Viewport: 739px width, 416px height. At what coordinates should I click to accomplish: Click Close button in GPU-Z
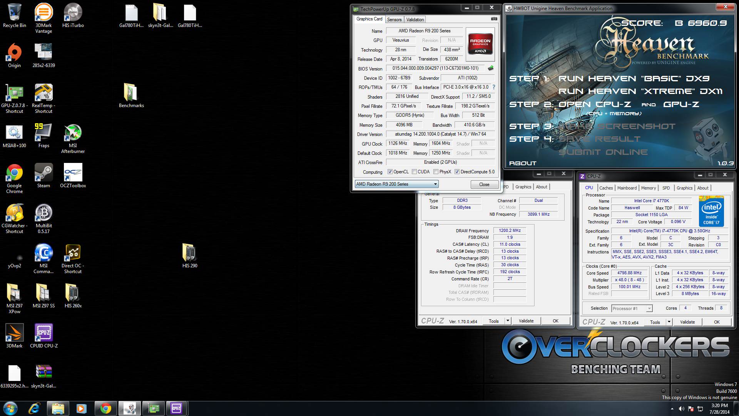[484, 185]
